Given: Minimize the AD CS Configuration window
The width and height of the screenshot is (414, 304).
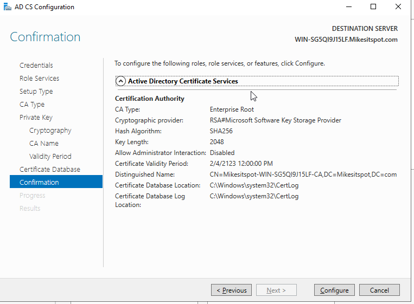Looking at the screenshot, I should [x=349, y=7].
